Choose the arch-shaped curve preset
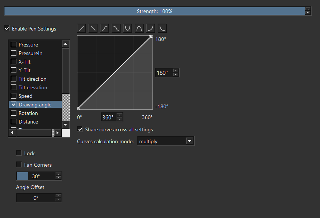Image resolution: width=320 pixels, height=218 pixels. [x=139, y=28]
